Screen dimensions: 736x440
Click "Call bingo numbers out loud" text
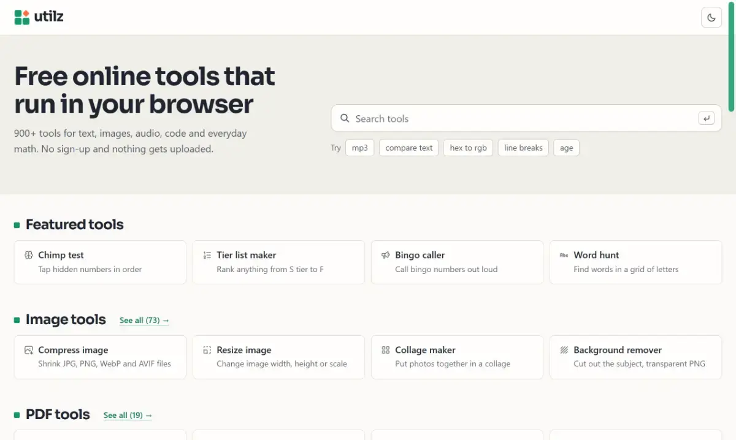(446, 269)
